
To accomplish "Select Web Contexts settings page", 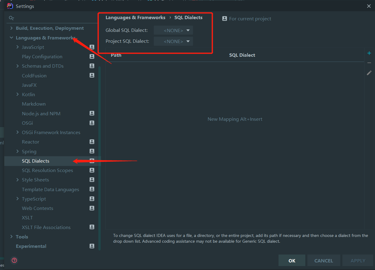I will [37, 208].
